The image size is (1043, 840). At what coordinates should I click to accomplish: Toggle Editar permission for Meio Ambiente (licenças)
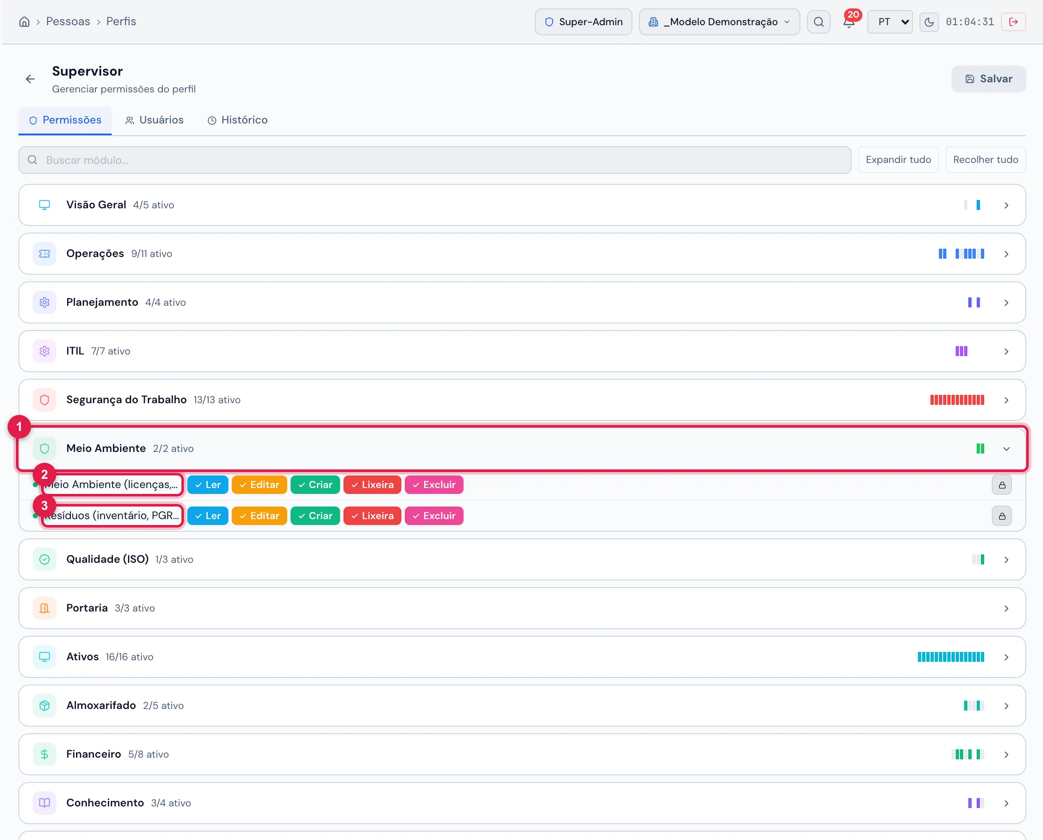coord(259,485)
